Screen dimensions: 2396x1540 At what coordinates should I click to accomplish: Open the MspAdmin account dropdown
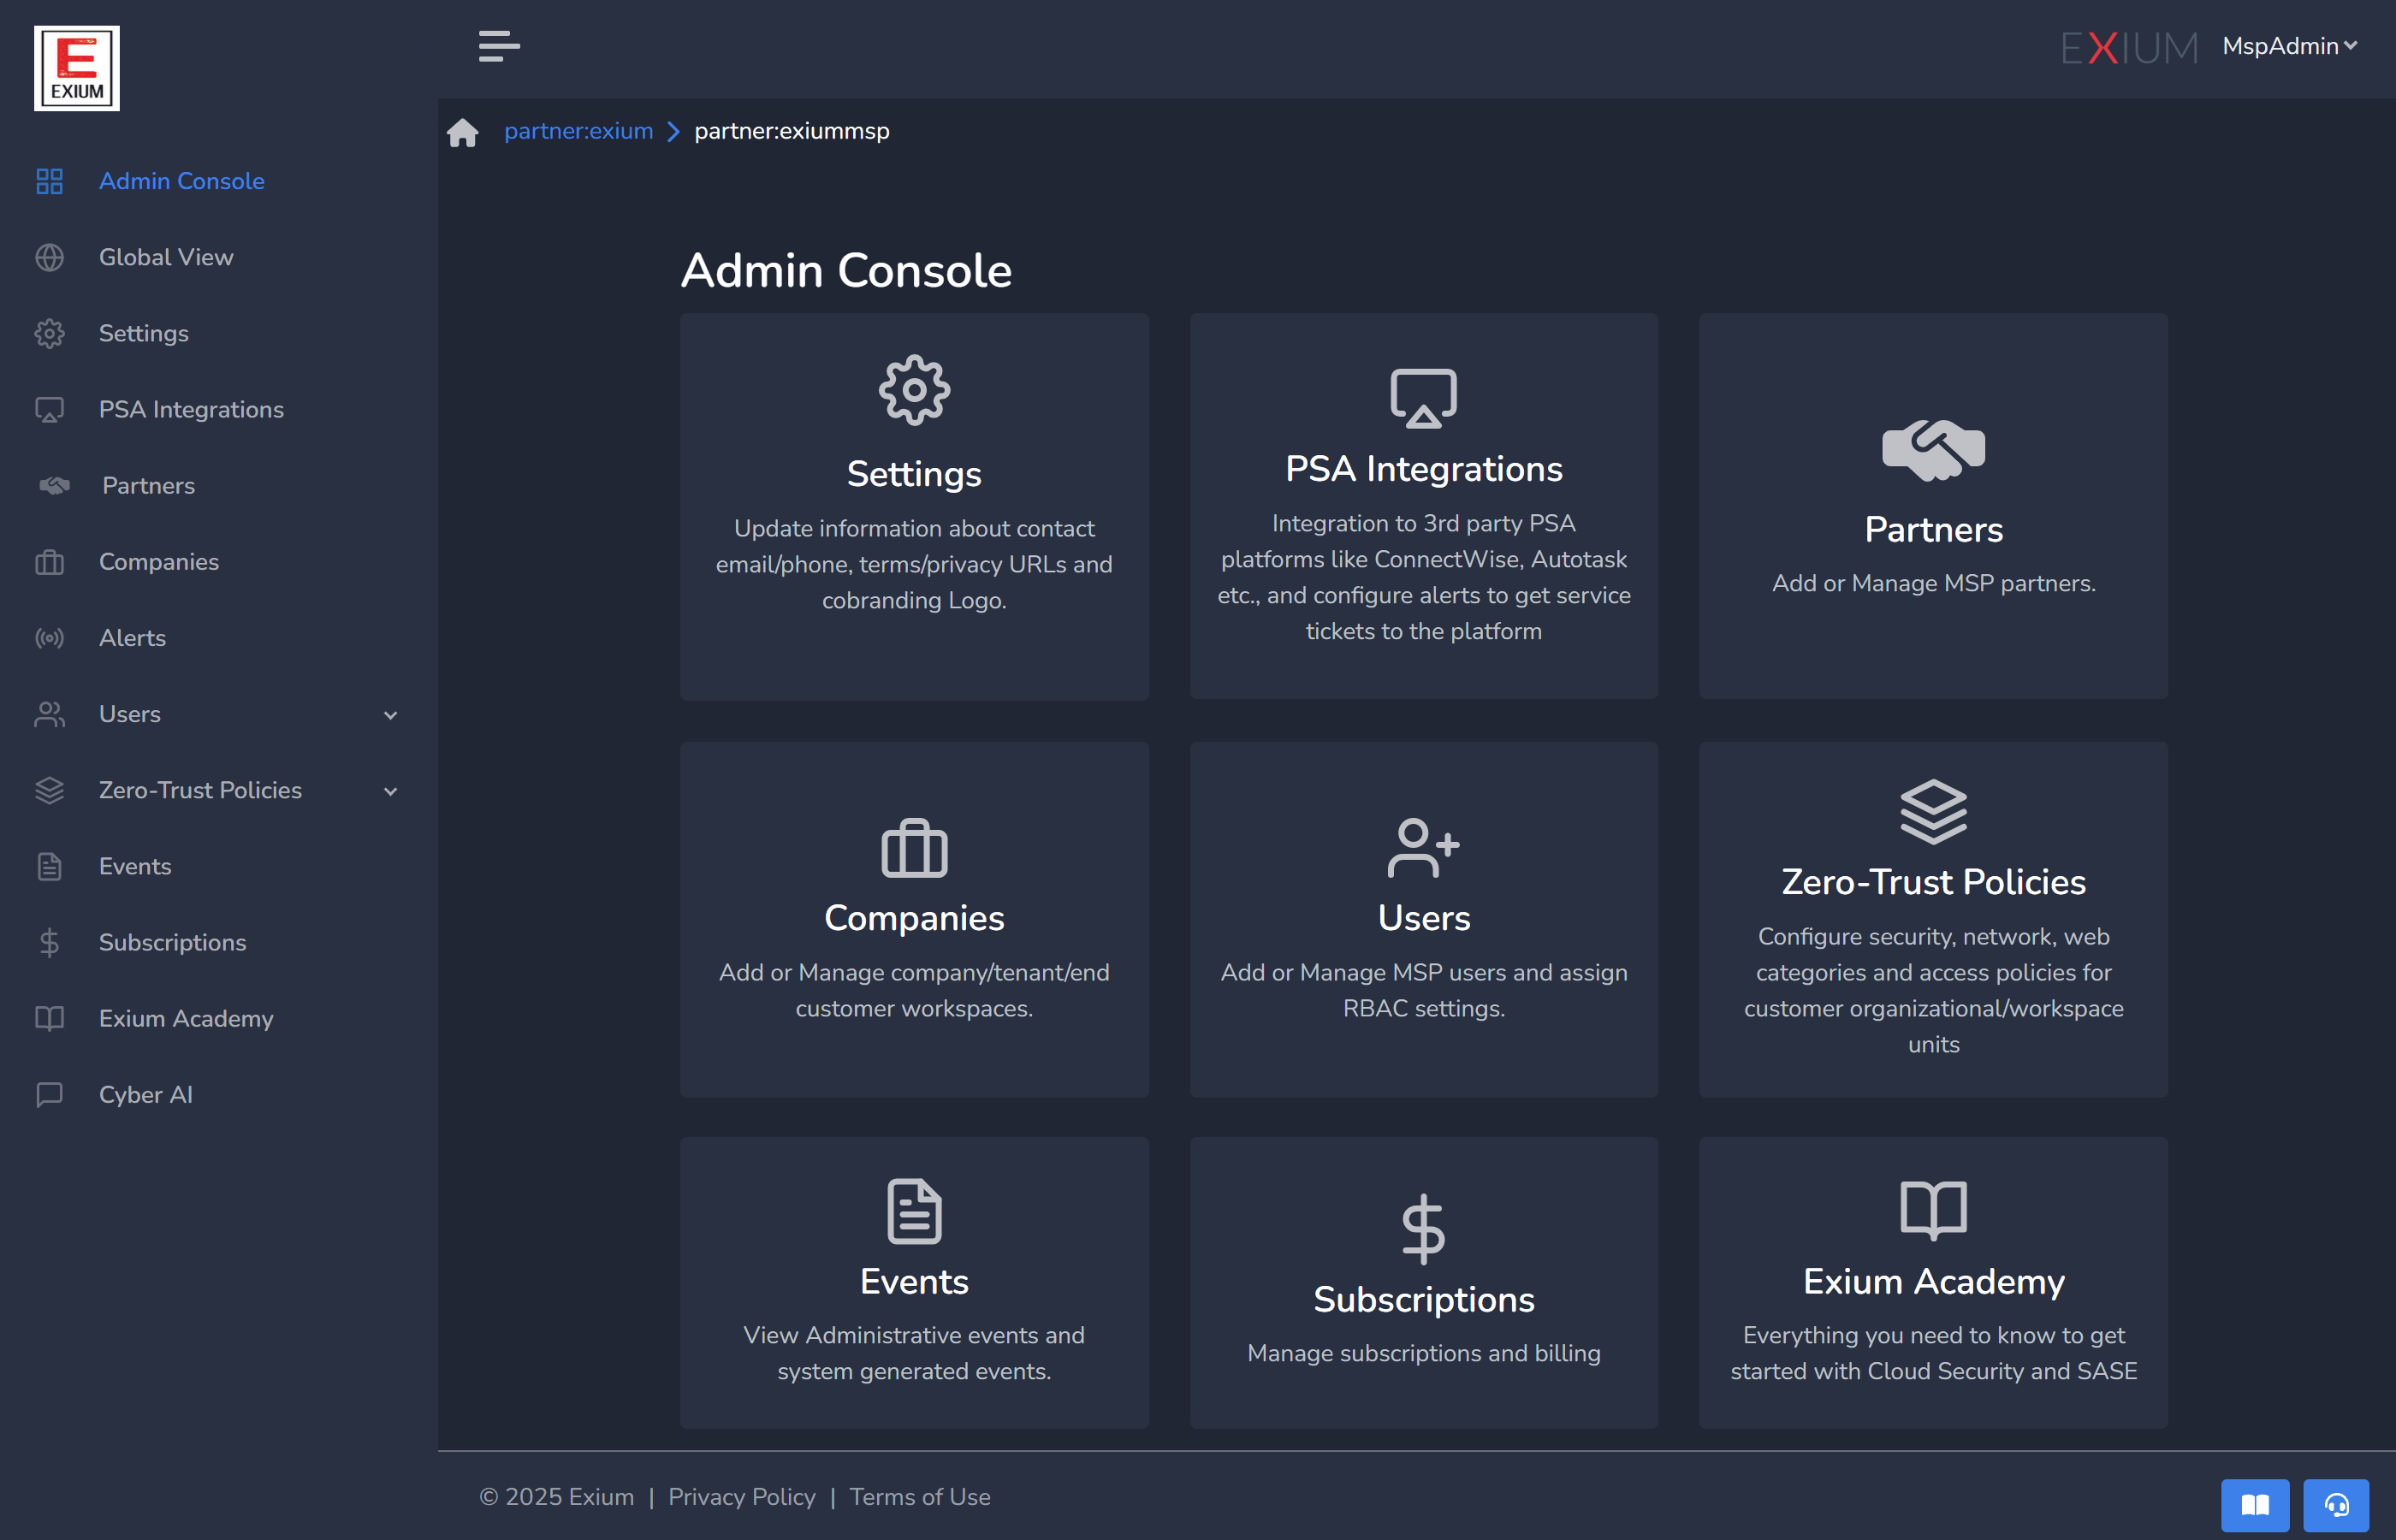point(2290,46)
